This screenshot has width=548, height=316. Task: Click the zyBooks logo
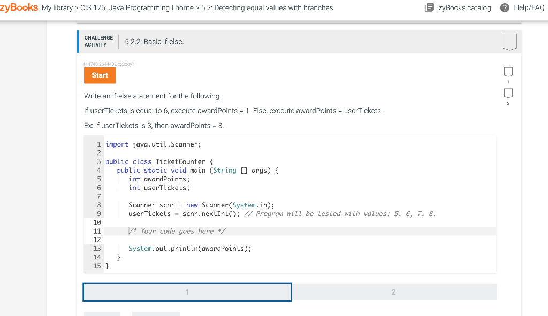18,7
